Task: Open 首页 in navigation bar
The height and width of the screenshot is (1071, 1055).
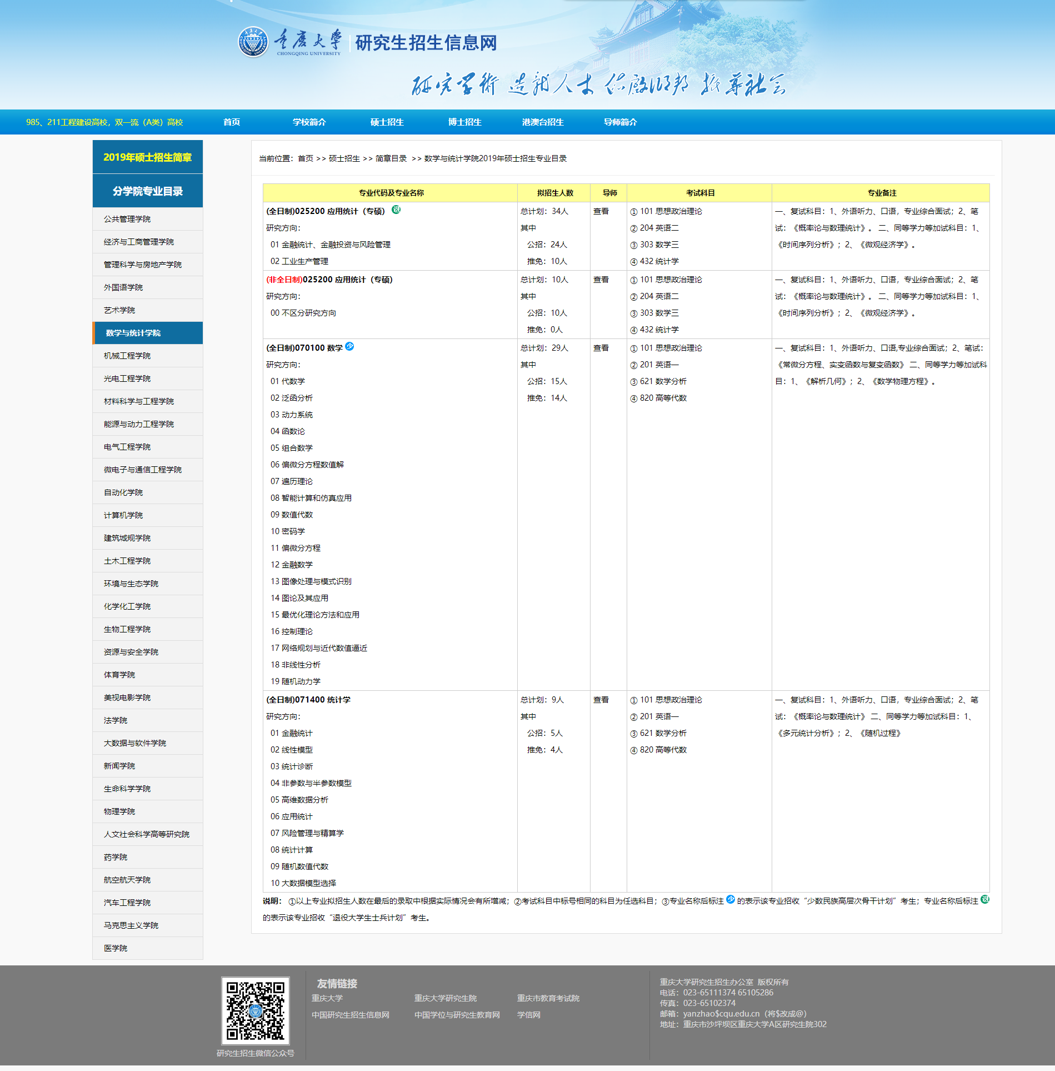Action: [x=232, y=122]
